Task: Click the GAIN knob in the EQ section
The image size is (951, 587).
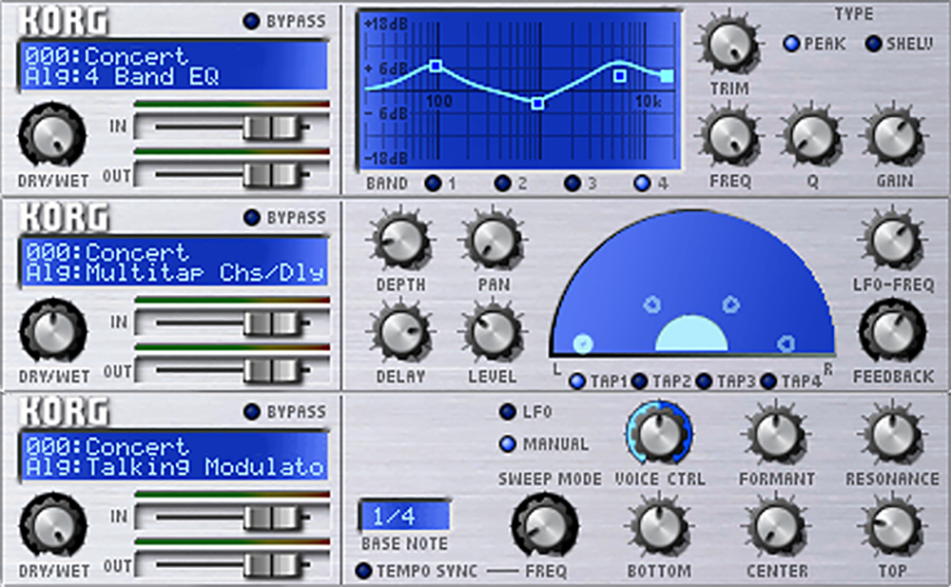Action: 895,136
